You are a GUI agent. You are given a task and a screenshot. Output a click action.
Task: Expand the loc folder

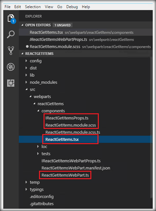coord(38,146)
